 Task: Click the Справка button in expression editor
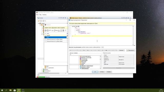click(109, 72)
